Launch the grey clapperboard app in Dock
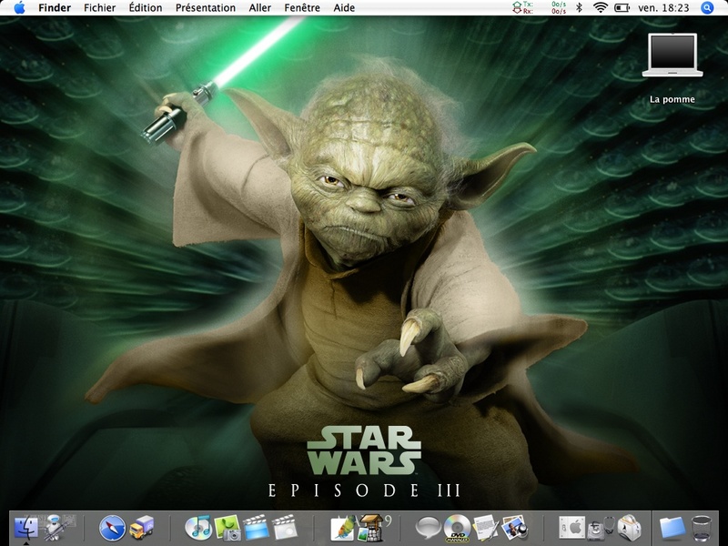Screen dimensions: 728x546 285,528
